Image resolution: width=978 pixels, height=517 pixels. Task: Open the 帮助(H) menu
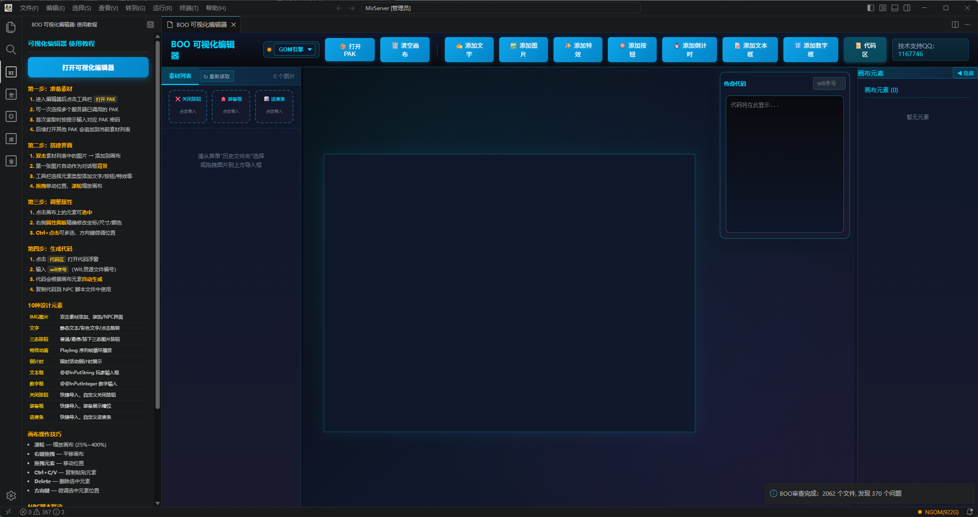pos(215,8)
